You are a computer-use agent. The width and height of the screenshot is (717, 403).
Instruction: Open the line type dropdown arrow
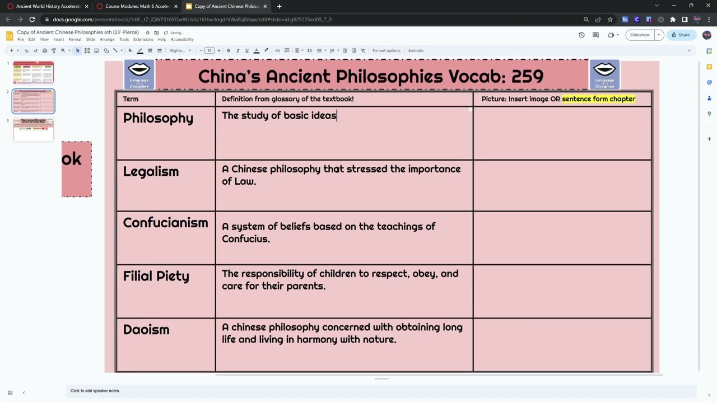click(122, 50)
